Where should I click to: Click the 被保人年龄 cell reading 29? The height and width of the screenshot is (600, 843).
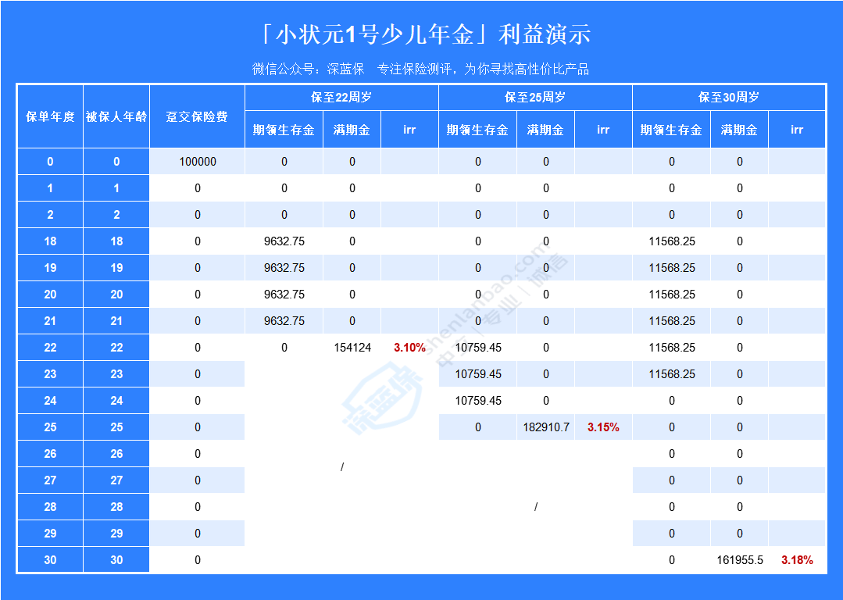[x=116, y=534]
